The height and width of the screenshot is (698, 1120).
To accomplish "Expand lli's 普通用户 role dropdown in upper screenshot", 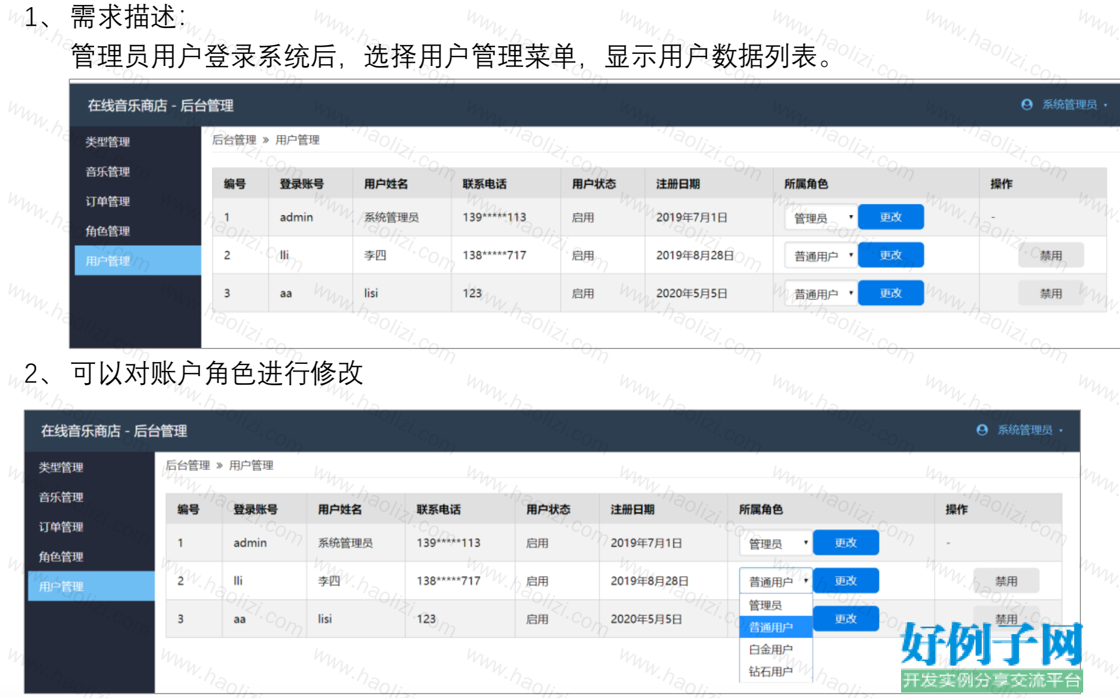I will click(821, 256).
